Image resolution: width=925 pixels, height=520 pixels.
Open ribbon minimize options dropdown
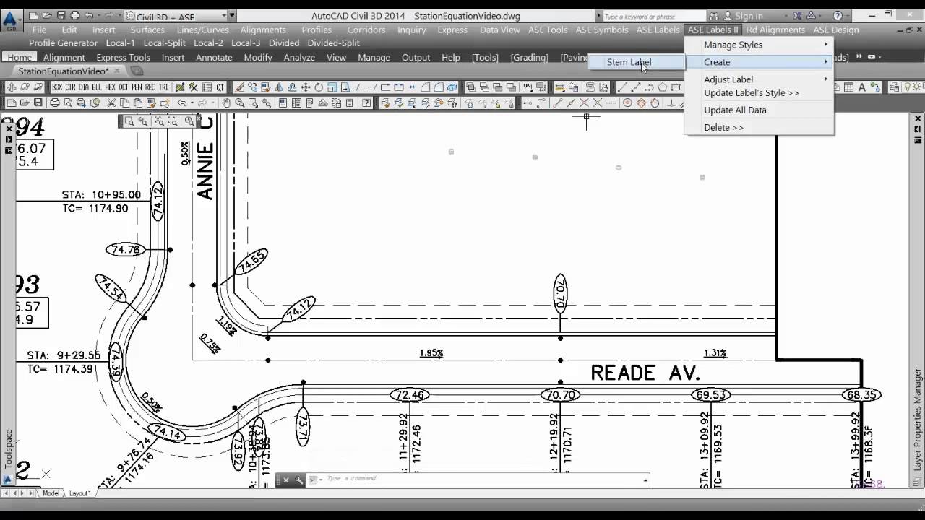click(x=880, y=57)
